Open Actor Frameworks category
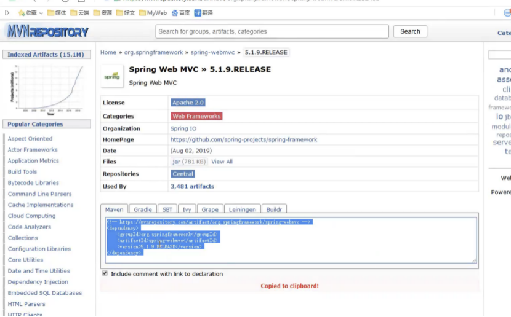 pyautogui.click(x=33, y=150)
